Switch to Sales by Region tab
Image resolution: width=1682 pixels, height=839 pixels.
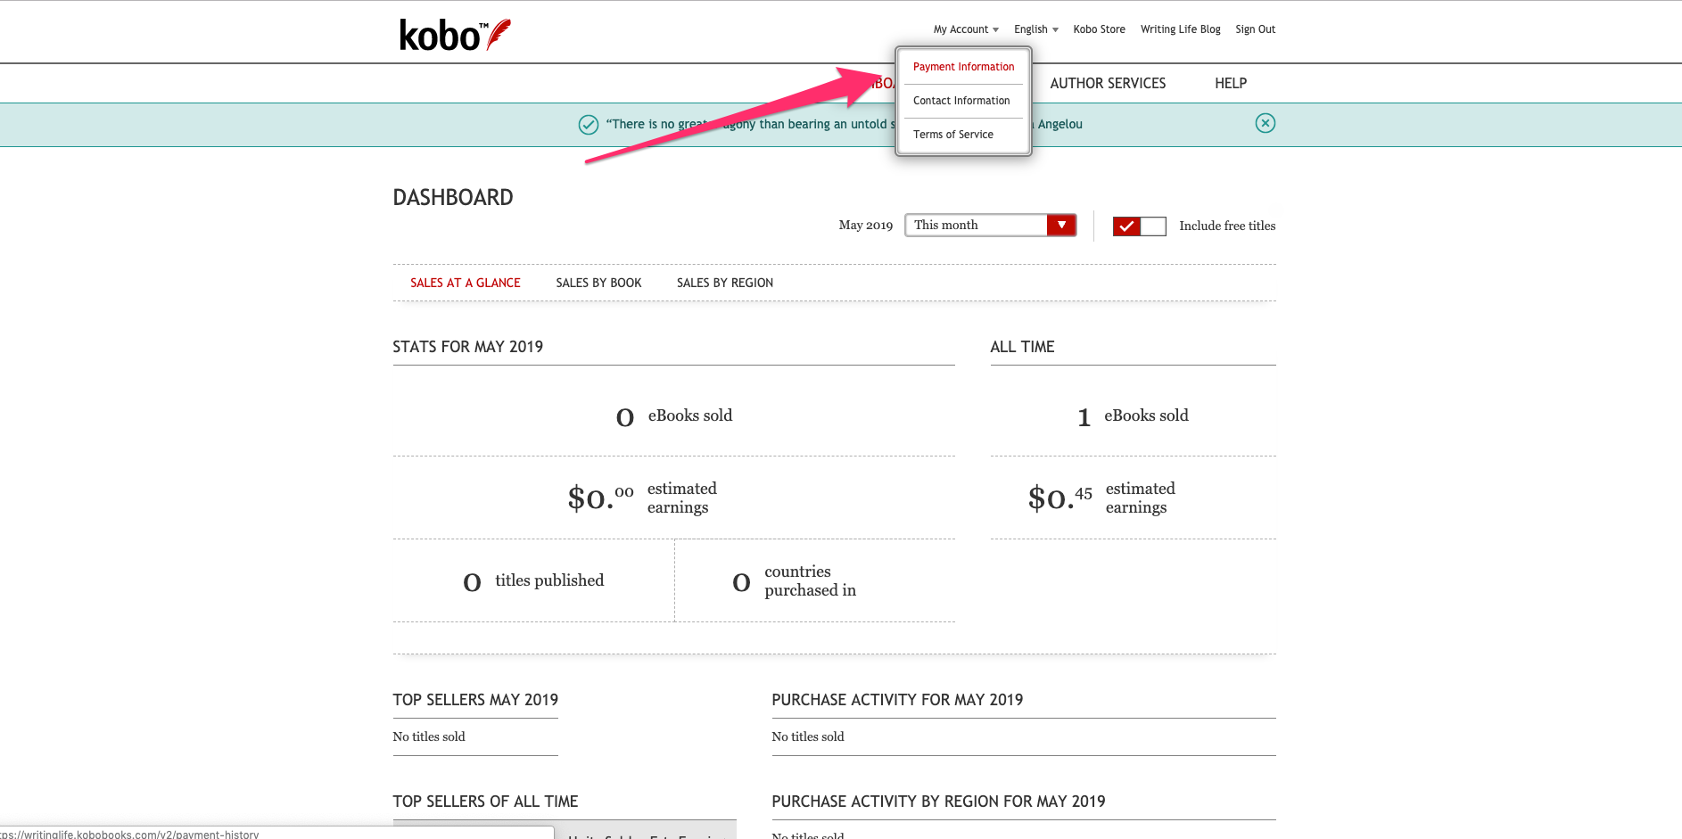724,283
